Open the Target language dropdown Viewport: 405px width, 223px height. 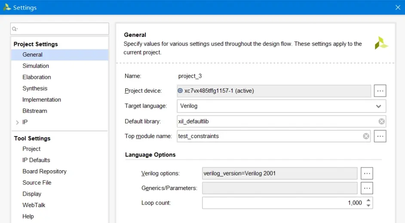[x=378, y=106]
